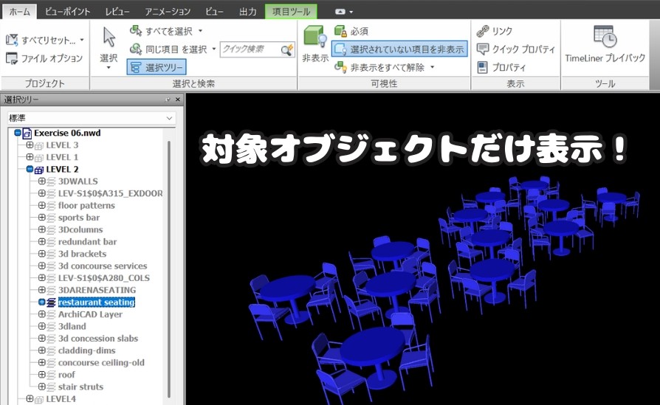Switch to the Item Tools (項目ツール) tab
Image resolution: width=660 pixels, height=405 pixels.
coord(292,11)
